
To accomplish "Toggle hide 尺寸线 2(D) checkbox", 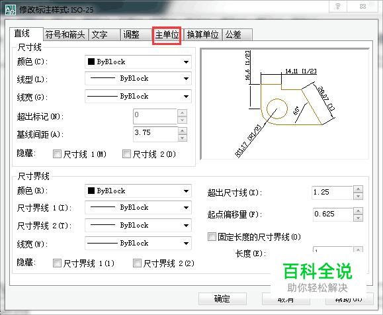I will [126, 154].
